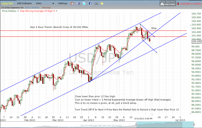Select the 'Also 2 Hour Trend' annotation text
The width and height of the screenshot is (202, 128).
[x=59, y=27]
